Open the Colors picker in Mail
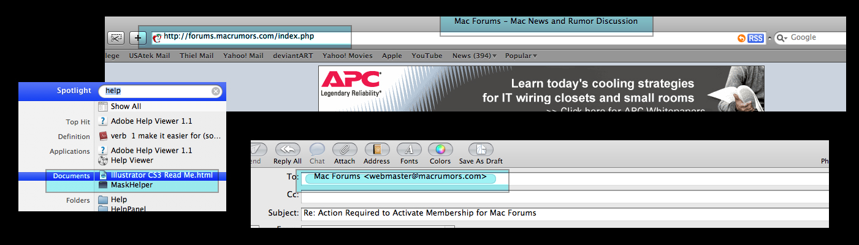This screenshot has width=859, height=245. (x=440, y=154)
